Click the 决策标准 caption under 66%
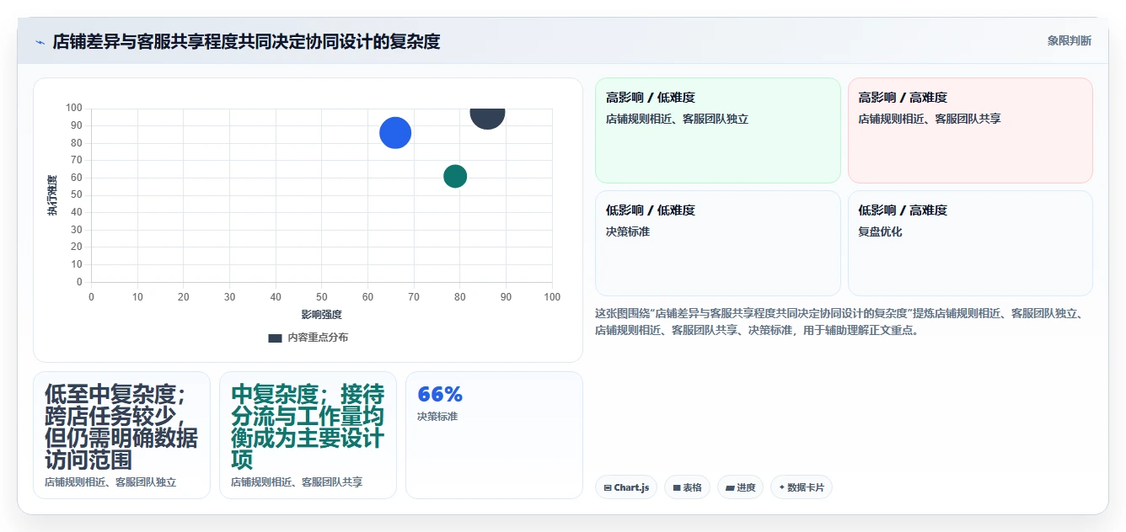Viewport: 1126px width, 532px height. pos(437,417)
